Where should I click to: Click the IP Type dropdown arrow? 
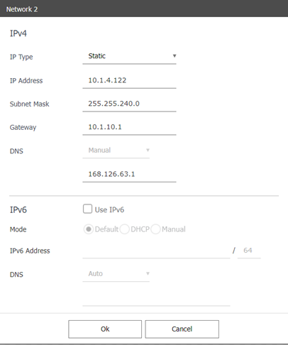[x=175, y=56]
